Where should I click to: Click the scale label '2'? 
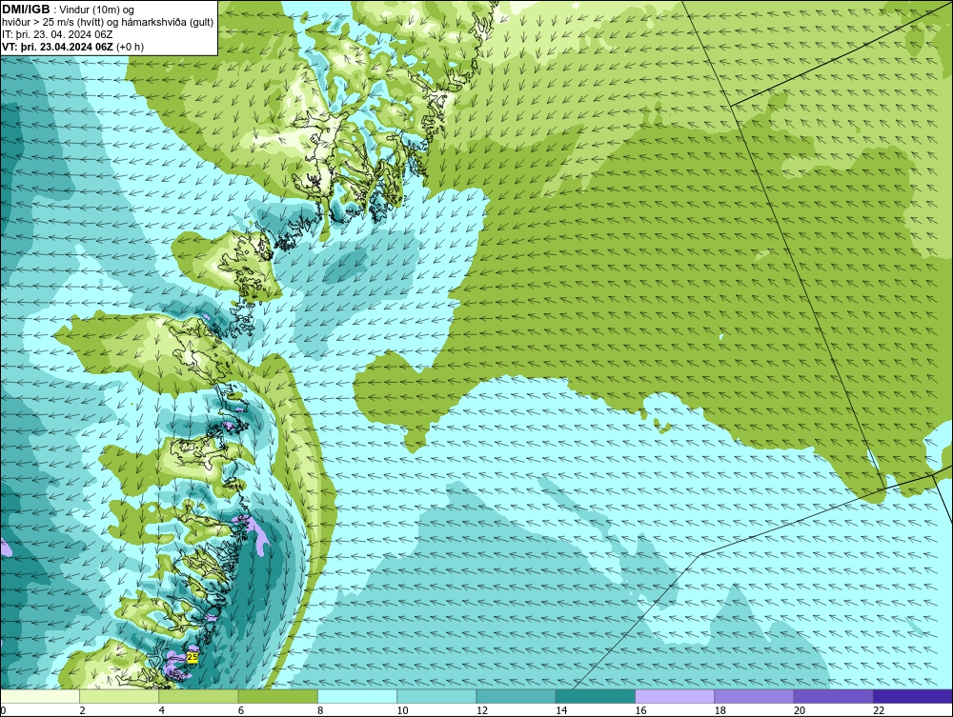click(82, 710)
